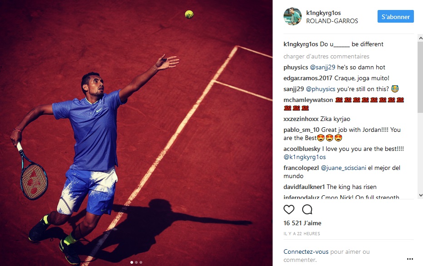Open the Connectez-vous login link
The image size is (423, 266).
click(306, 252)
